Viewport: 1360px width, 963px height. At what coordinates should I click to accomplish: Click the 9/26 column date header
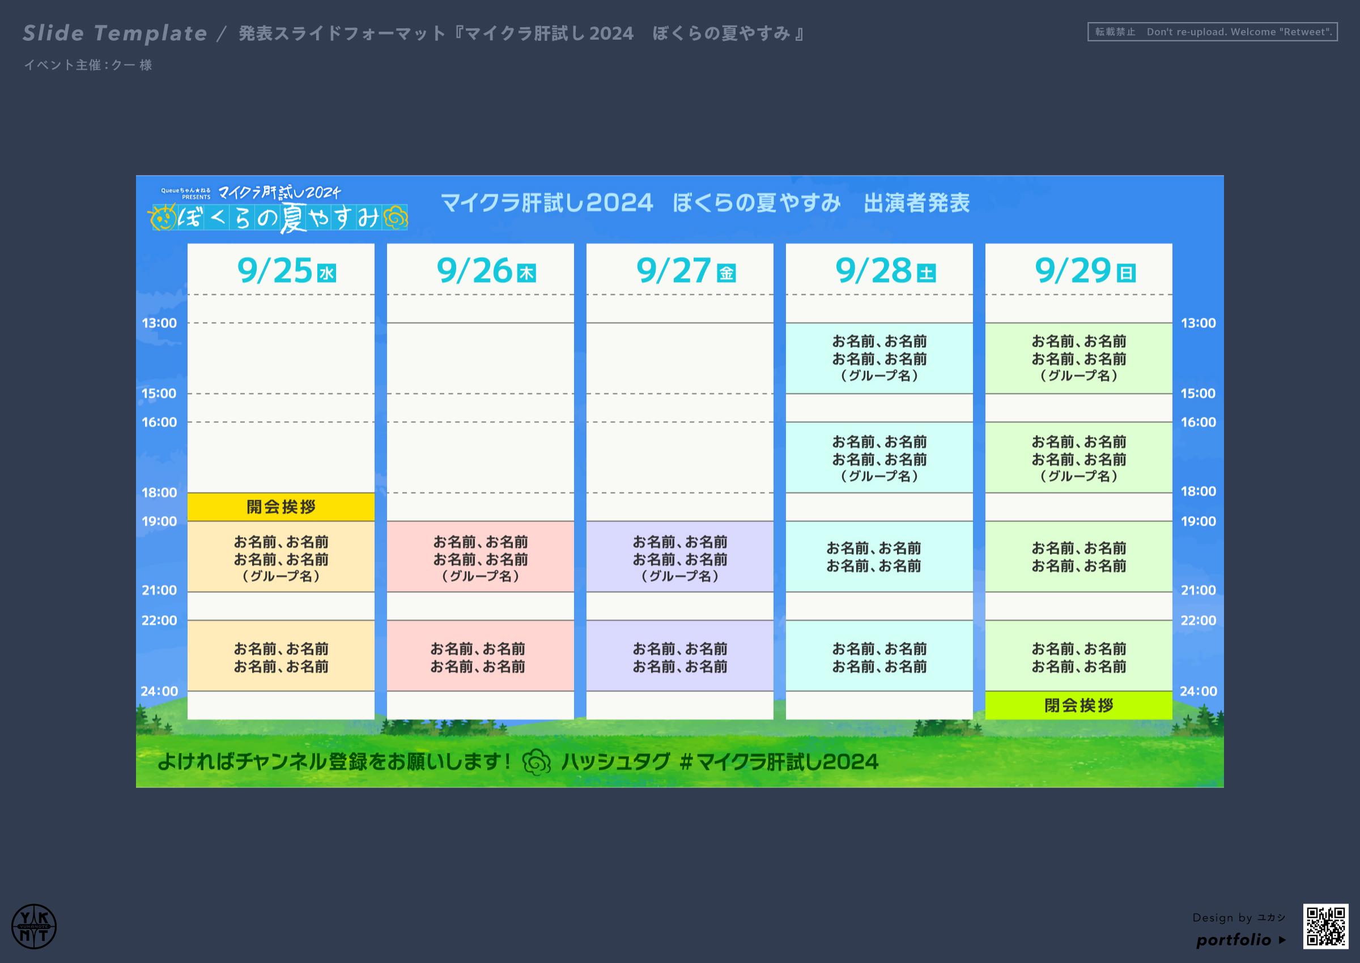[480, 270]
